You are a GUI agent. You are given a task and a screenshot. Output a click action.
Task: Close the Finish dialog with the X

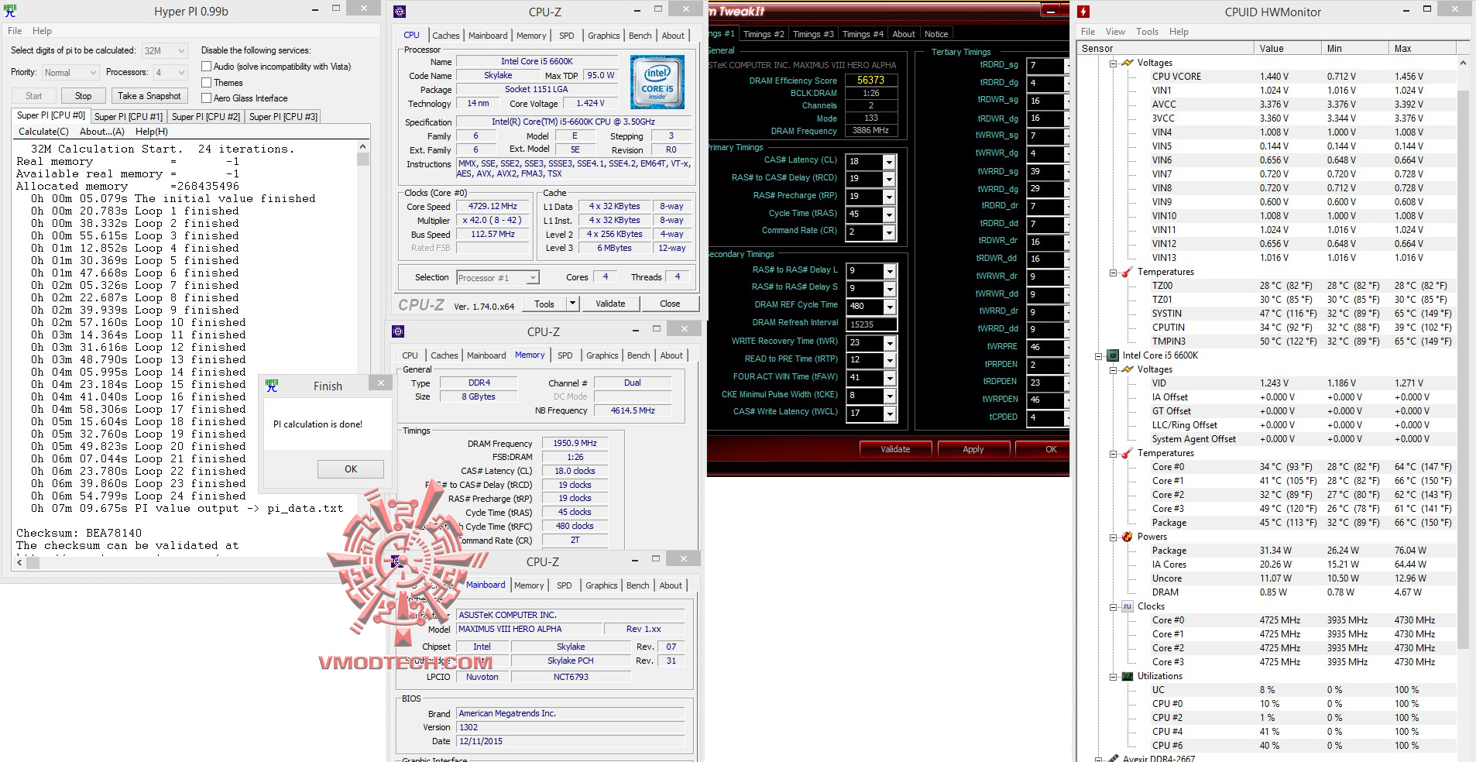(x=380, y=383)
